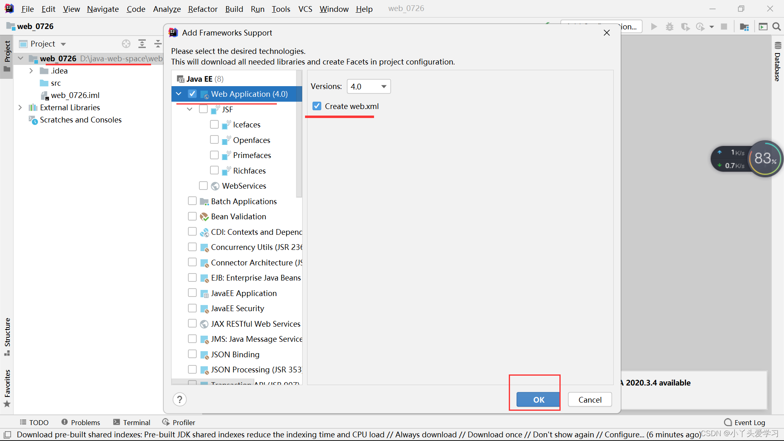The image size is (784, 441).
Task: Select JSON Binding framework row
Action: [x=235, y=354]
